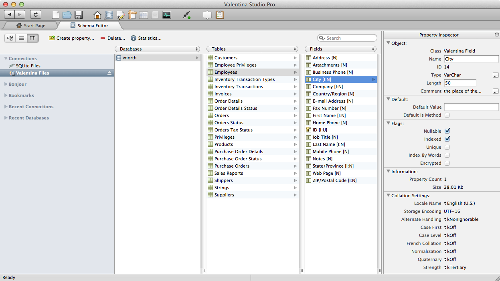Click the Comment ellipsis button
The image size is (500, 281).
(x=496, y=91)
